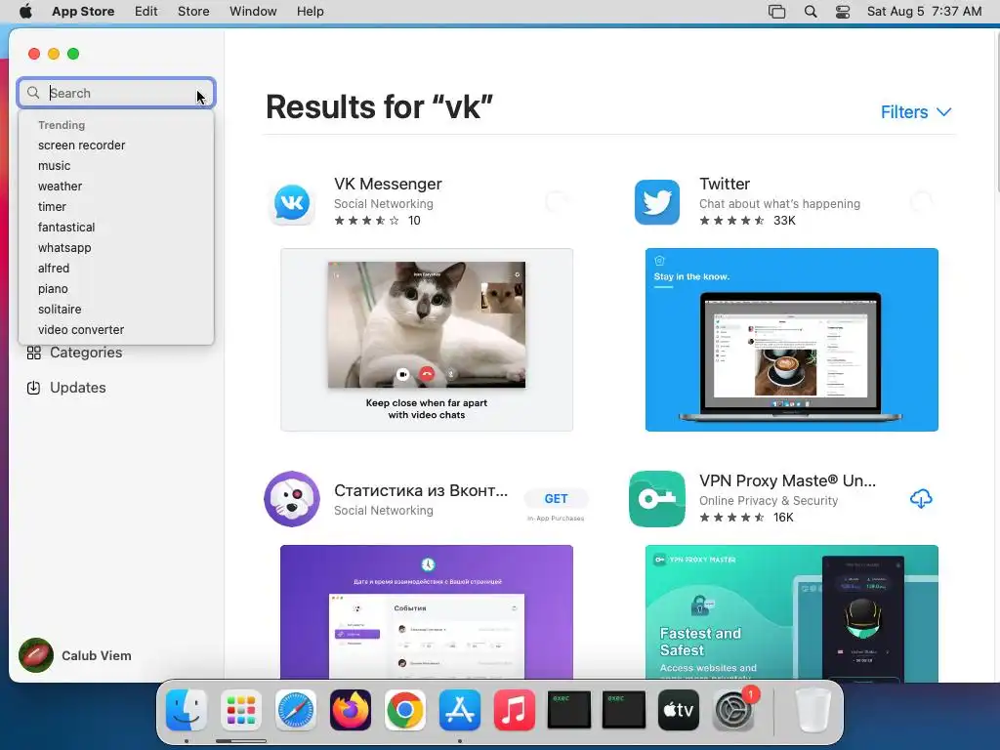
Task: View purple statistics app screenshot
Action: (427, 612)
